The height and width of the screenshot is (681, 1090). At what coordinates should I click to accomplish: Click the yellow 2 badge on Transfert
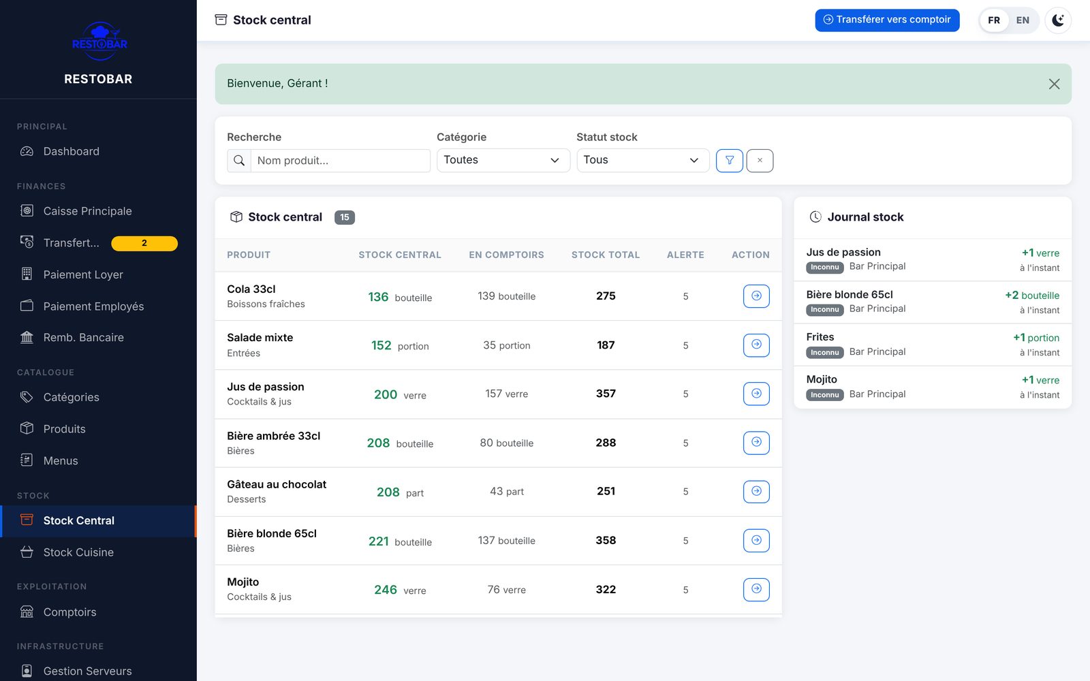click(x=144, y=243)
